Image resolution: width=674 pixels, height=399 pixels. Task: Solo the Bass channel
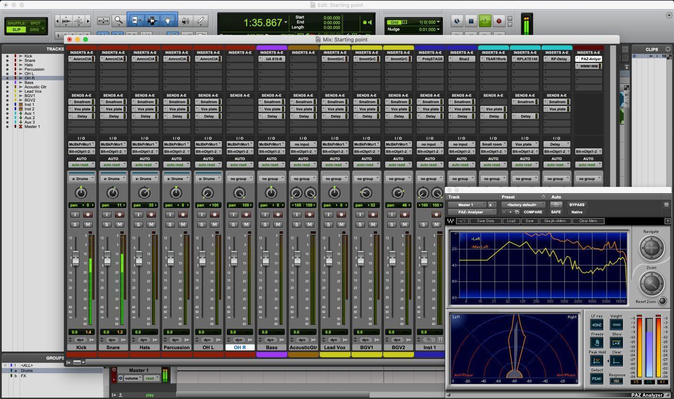[264, 224]
